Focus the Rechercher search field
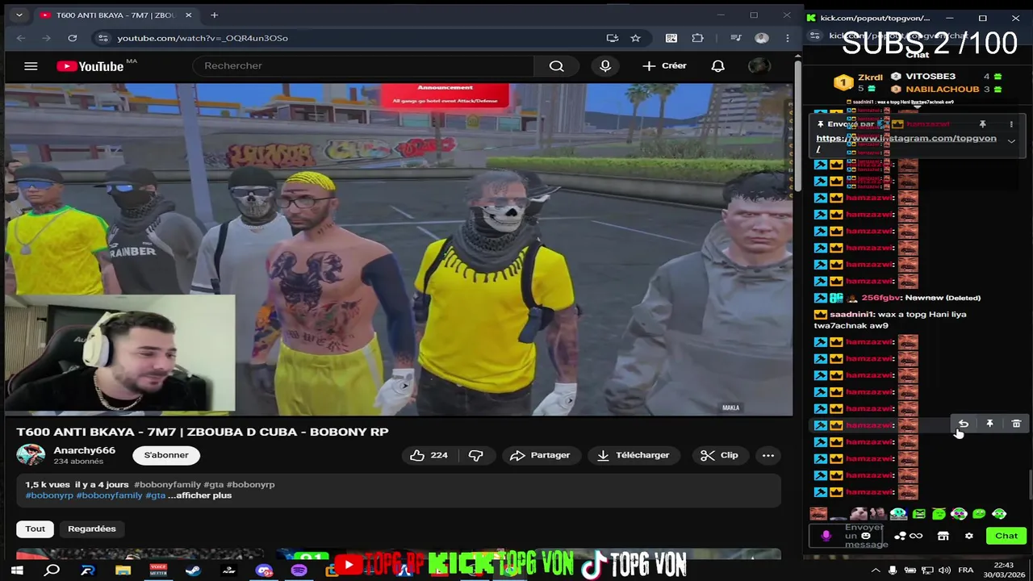Viewport: 1033px width, 581px height. 363,66
